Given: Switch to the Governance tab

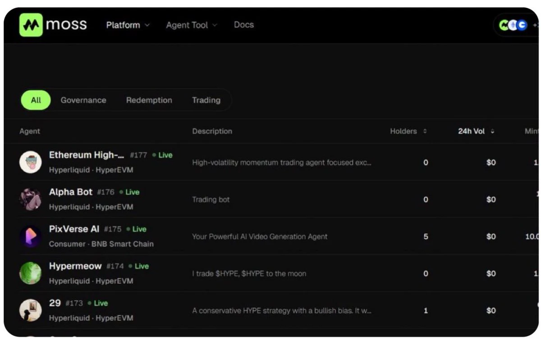Looking at the screenshot, I should (x=83, y=100).
